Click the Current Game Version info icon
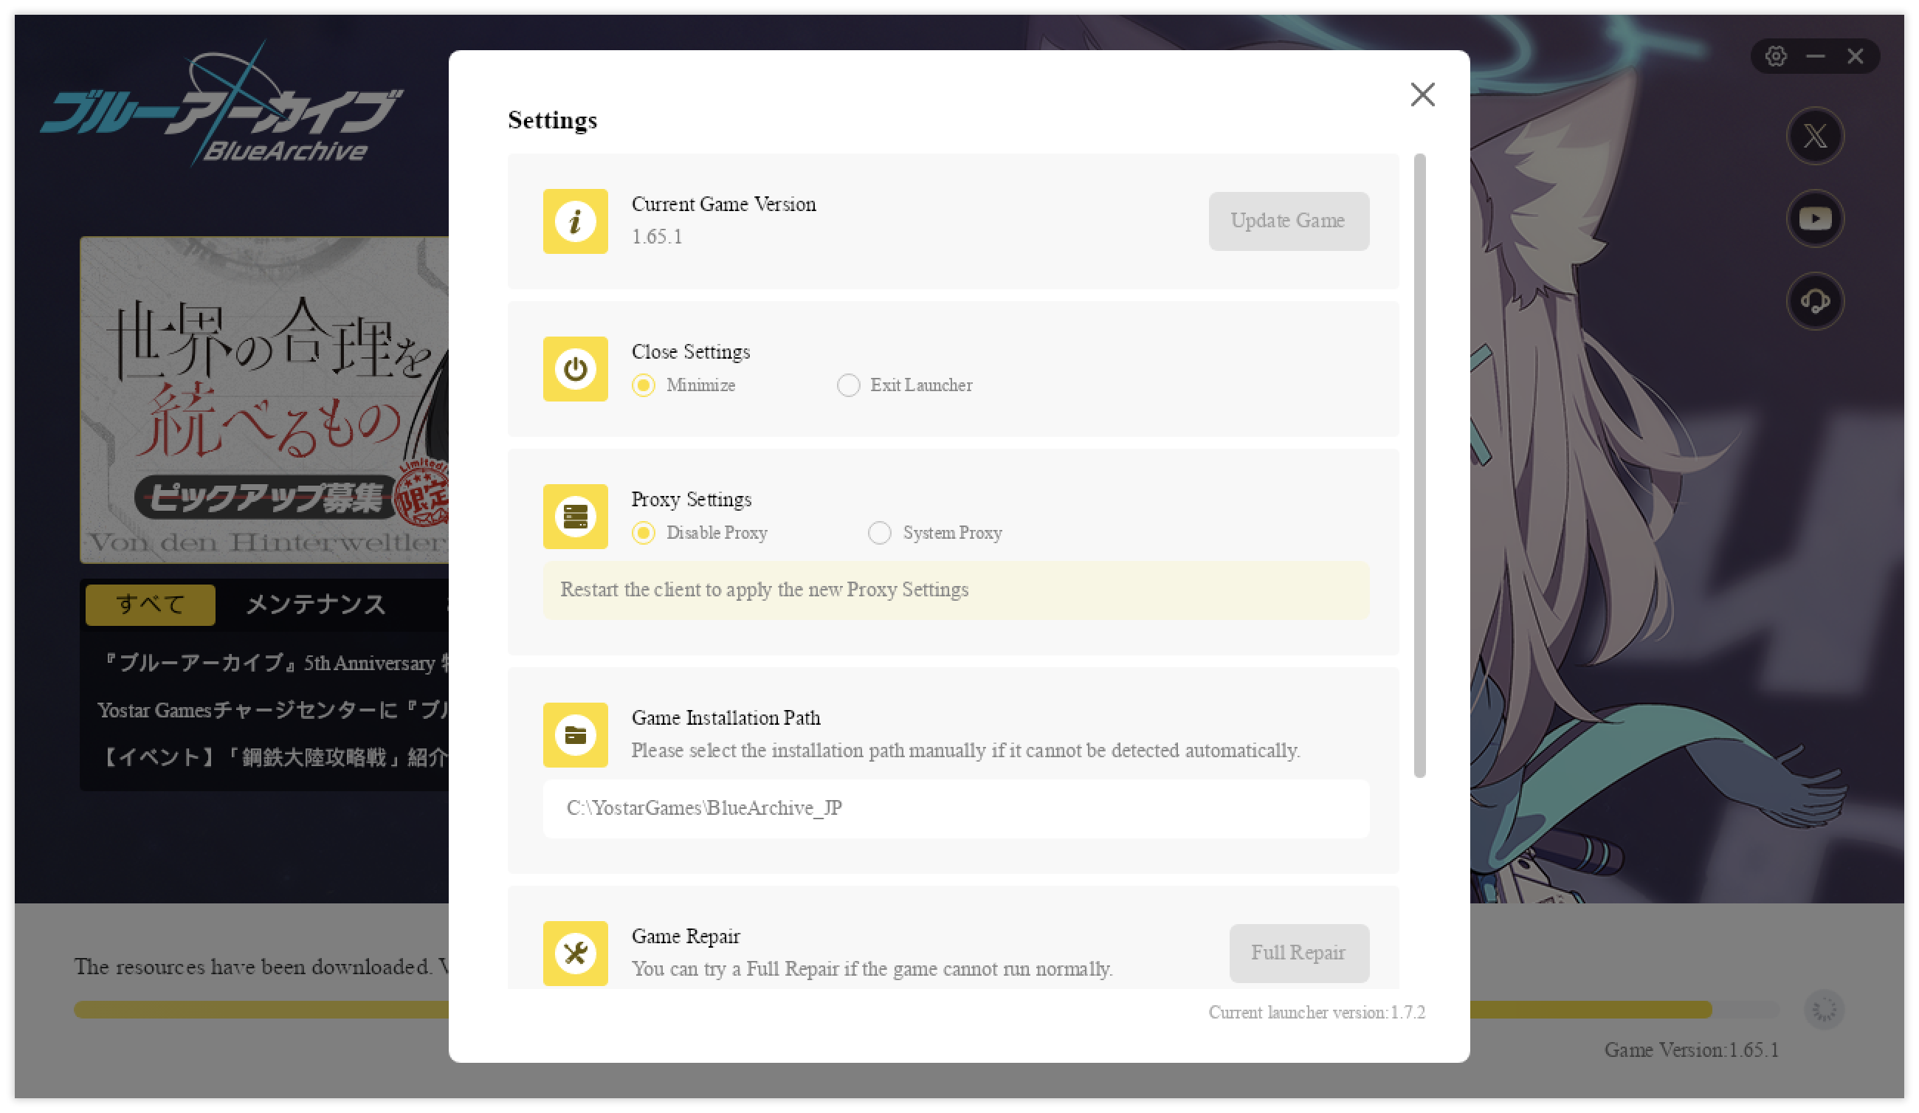The width and height of the screenshot is (1919, 1113). (575, 221)
